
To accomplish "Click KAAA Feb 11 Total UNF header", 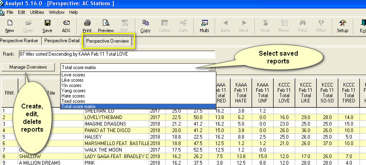I will pyautogui.click(x=263, y=93).
